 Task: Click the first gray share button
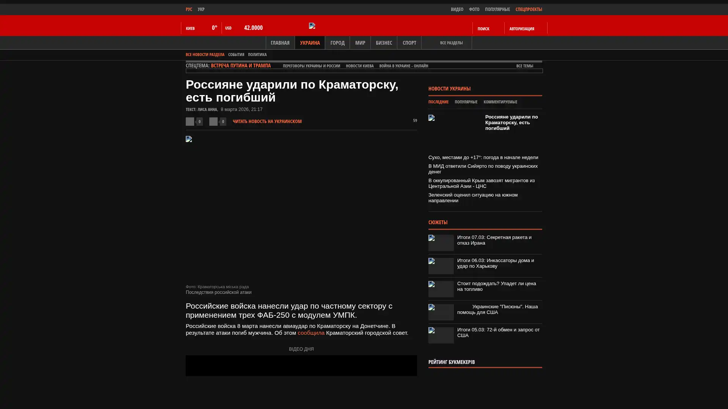[x=190, y=122]
